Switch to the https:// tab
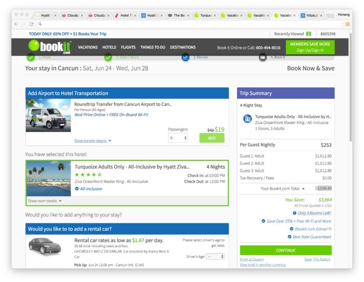 click(x=310, y=15)
